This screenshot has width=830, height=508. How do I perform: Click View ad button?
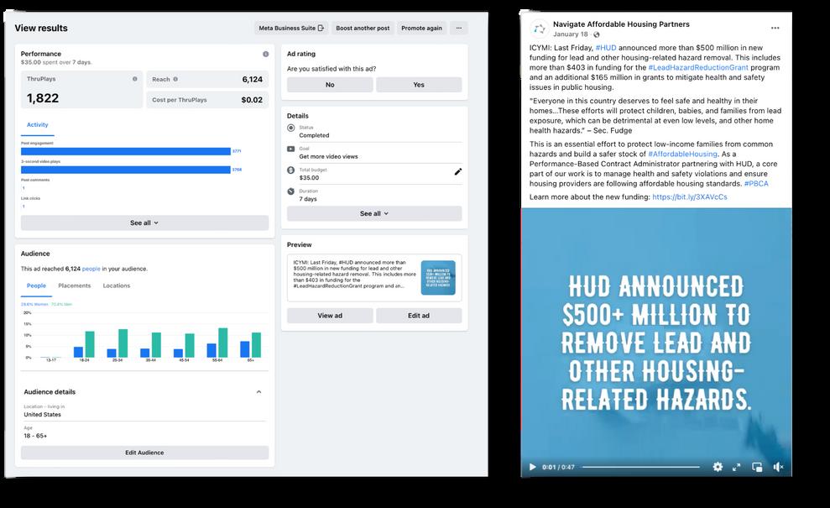330,316
